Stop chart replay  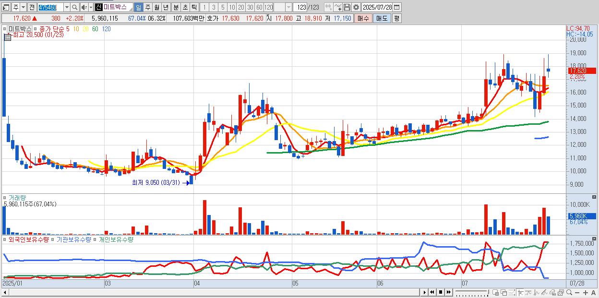(x=441, y=292)
